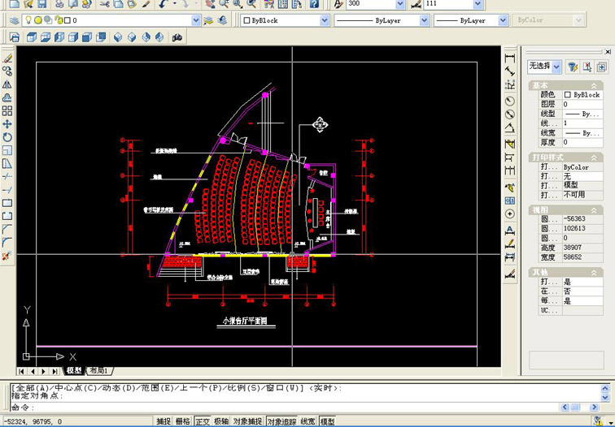Select the Trim tool
Screen dimensions: 615x427
(x=7, y=177)
